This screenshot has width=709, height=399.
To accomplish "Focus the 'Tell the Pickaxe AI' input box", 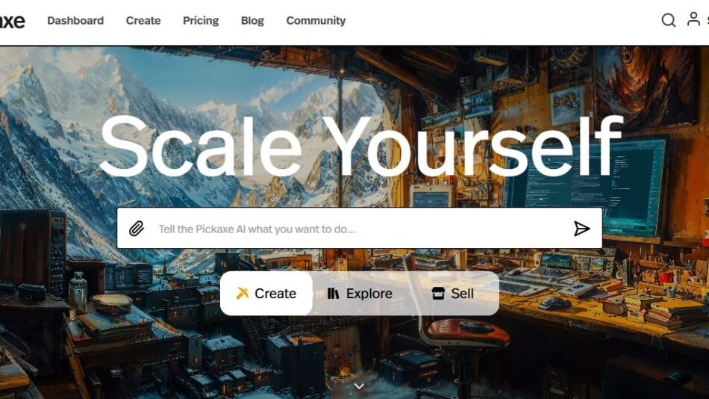I will (360, 228).
